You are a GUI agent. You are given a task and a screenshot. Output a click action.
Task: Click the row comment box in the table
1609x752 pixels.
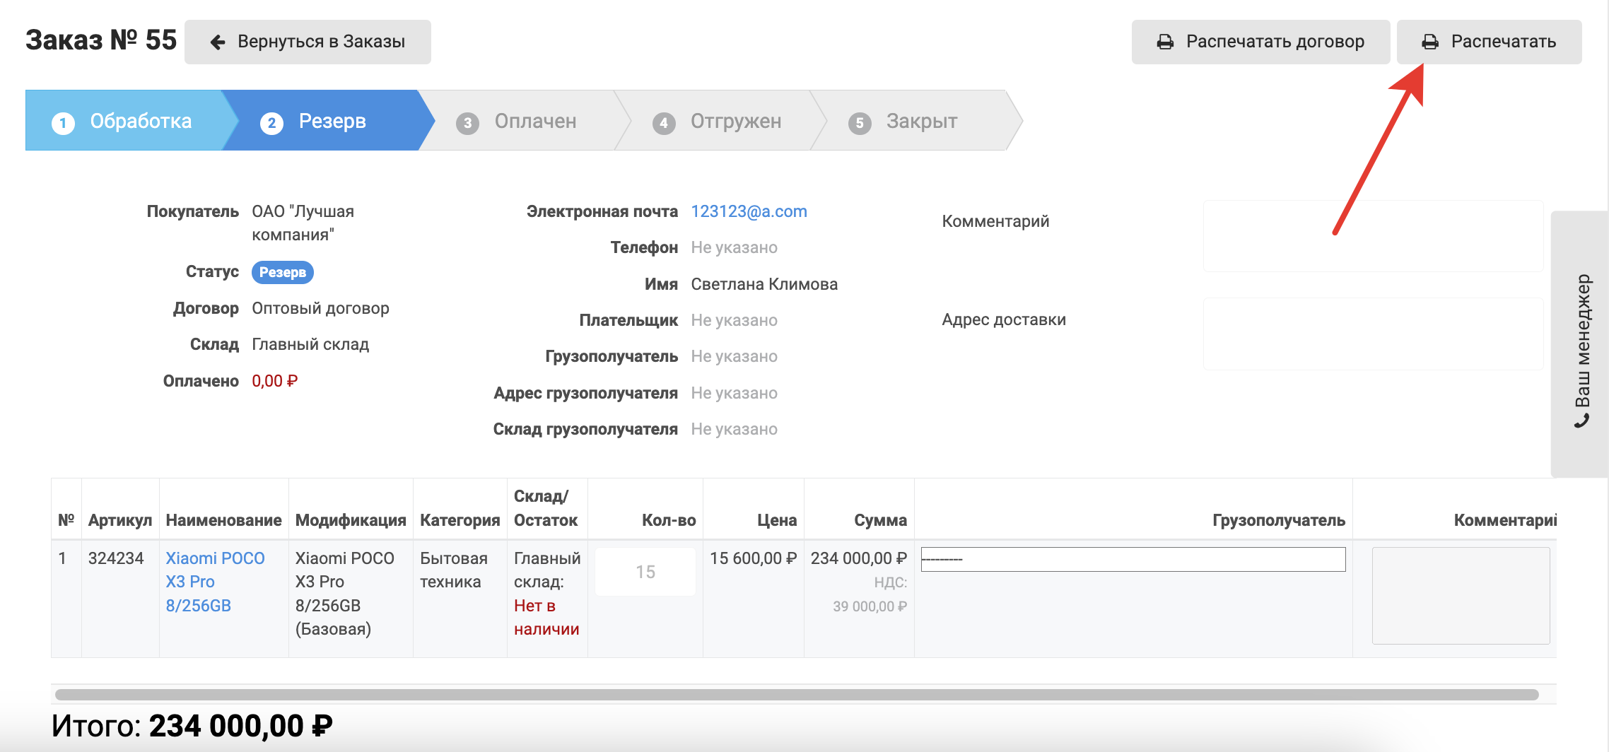pyautogui.click(x=1460, y=595)
